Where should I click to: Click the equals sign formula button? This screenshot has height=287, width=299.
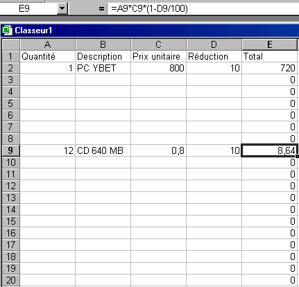tap(101, 9)
